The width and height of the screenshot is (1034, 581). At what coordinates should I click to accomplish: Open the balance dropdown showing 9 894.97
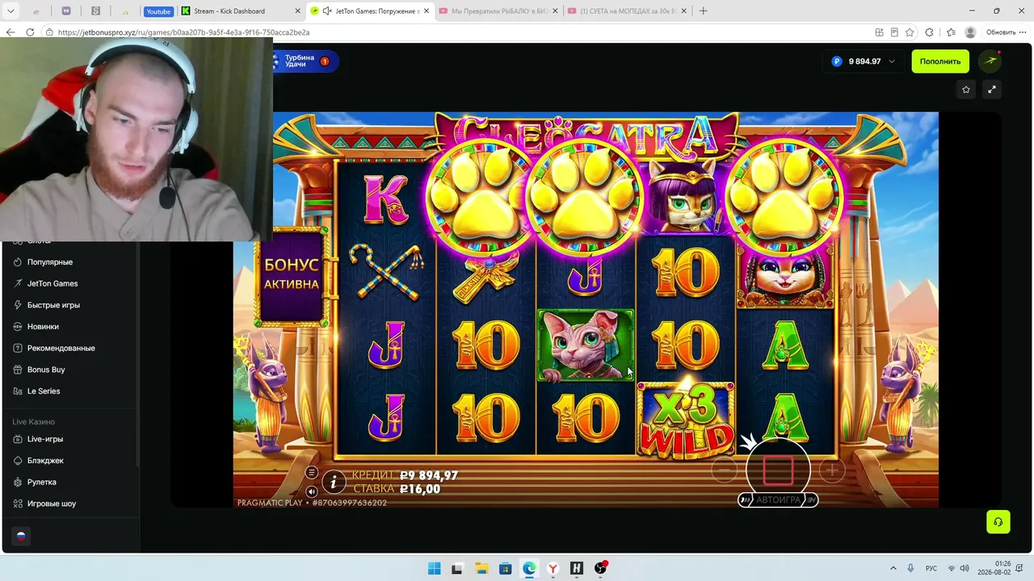[864, 61]
